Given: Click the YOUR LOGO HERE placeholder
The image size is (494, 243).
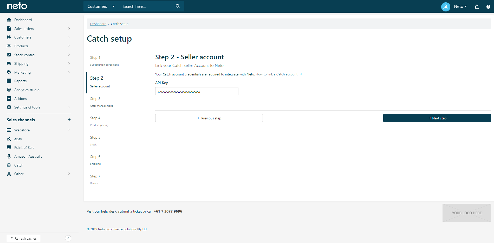Looking at the screenshot, I should 467,213.
